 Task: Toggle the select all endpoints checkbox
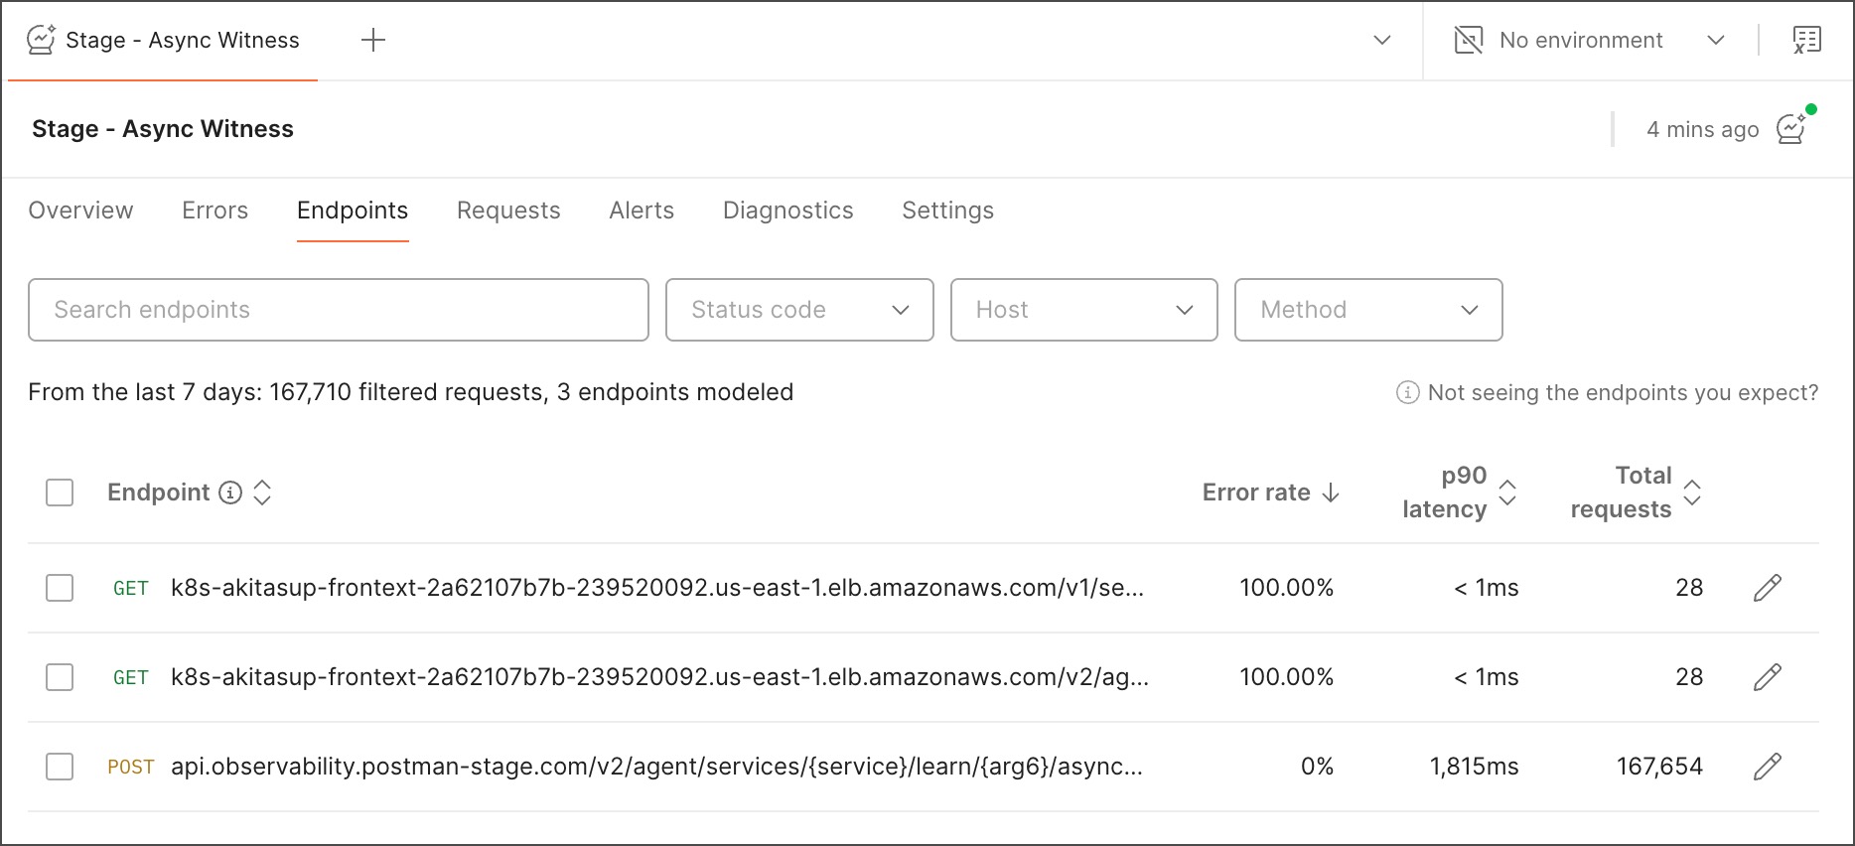60,493
